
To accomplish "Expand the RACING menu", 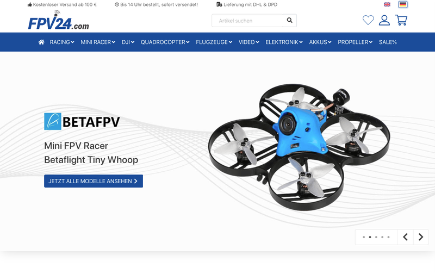I will 62,42.
